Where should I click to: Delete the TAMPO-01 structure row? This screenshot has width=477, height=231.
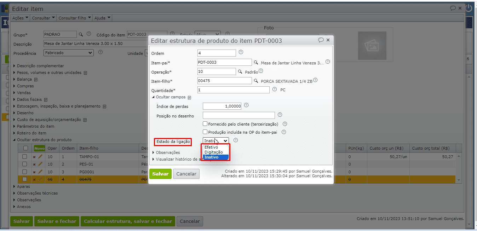[x=34, y=156]
